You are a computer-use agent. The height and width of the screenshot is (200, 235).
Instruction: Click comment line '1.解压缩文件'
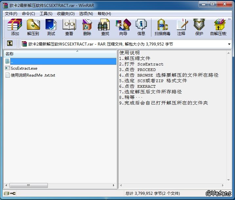[135, 58]
